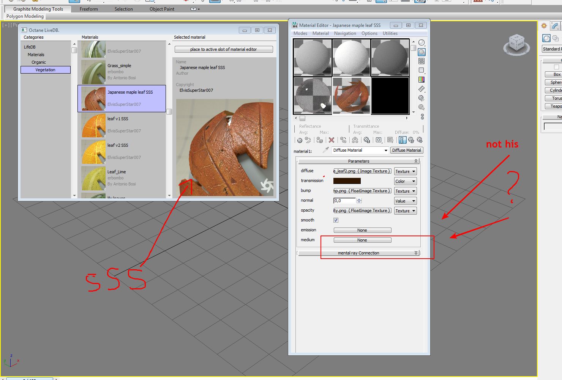Open the transmission Color type dropdown

(405, 181)
